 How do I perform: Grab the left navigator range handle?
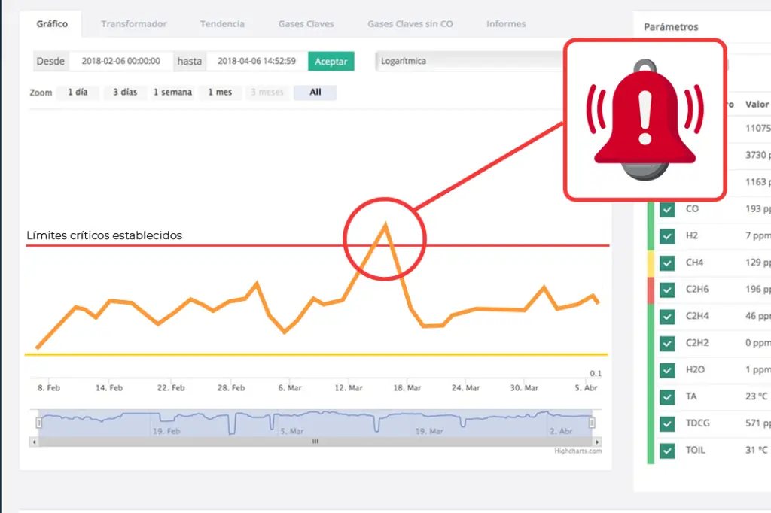(39, 423)
